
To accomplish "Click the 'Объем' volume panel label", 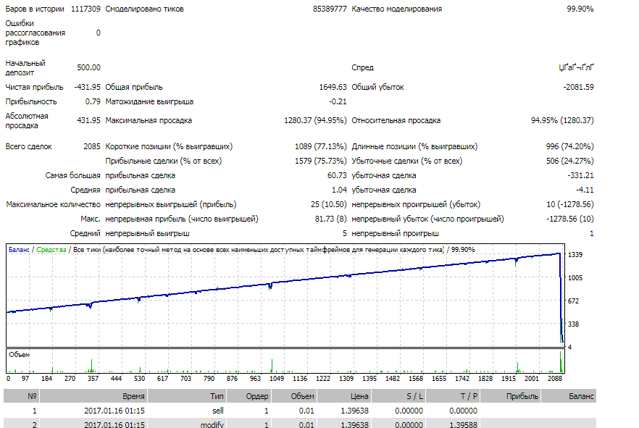I will click(x=19, y=355).
